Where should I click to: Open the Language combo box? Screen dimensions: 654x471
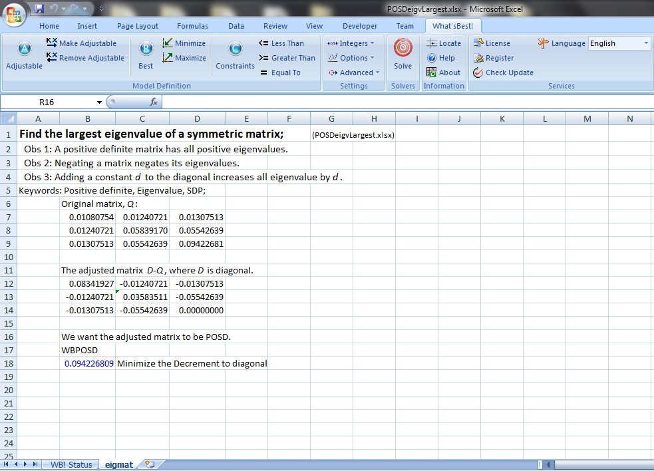coord(645,43)
